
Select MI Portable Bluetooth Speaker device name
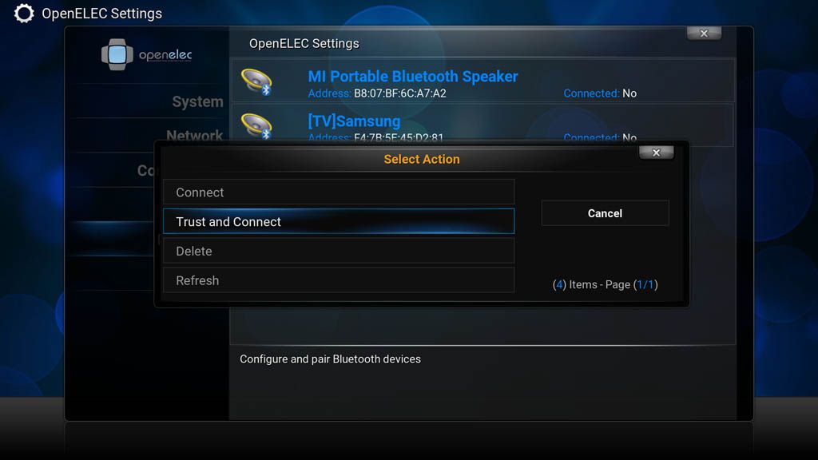[413, 77]
